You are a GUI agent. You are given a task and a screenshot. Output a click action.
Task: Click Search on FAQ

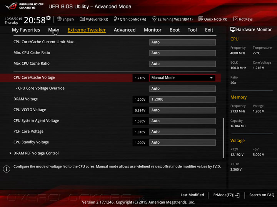262,195
